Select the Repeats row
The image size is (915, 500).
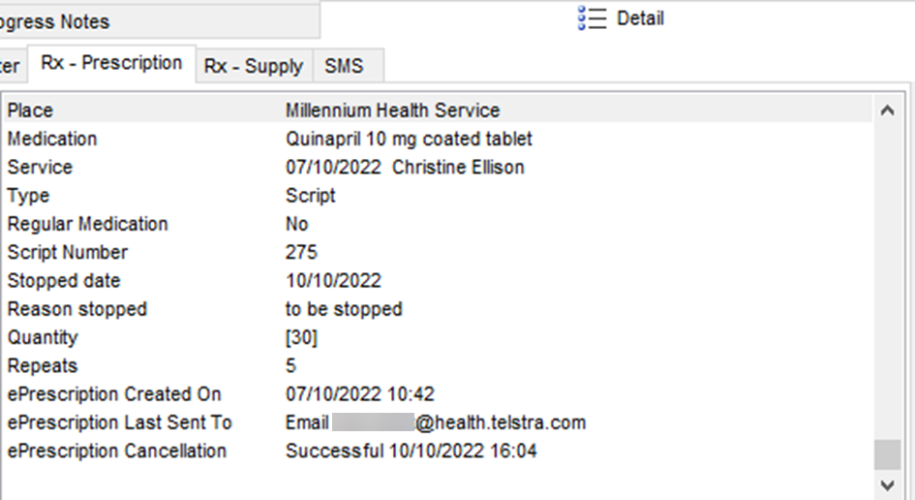pos(439,365)
